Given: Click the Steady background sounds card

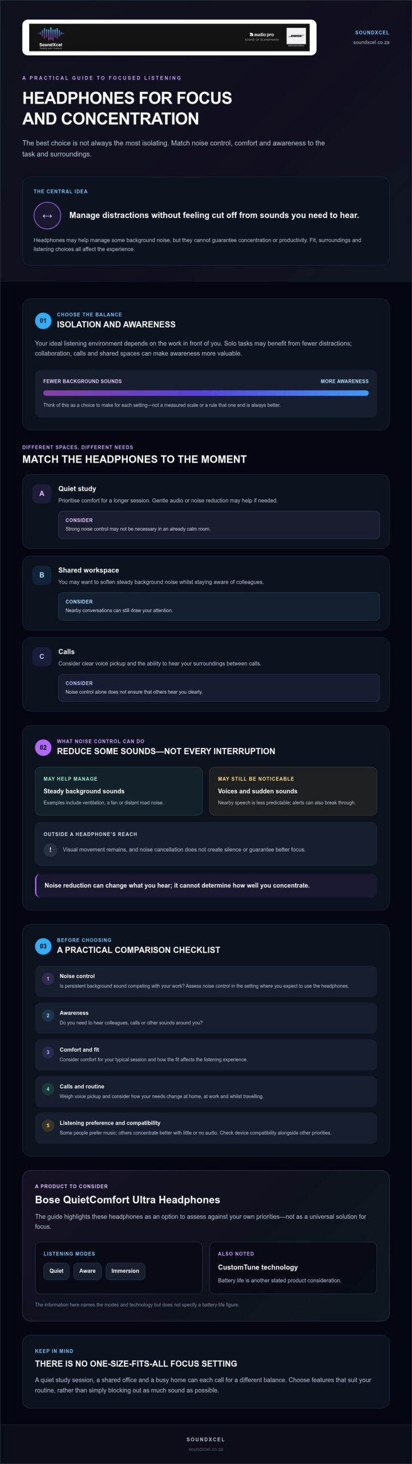Looking at the screenshot, I should (119, 791).
